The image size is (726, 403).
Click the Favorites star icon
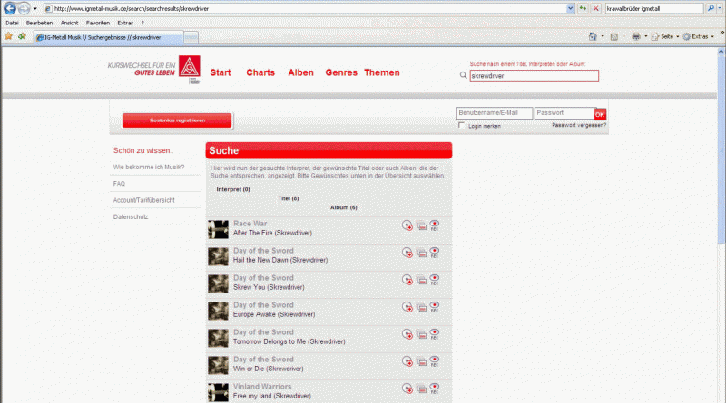(8, 37)
